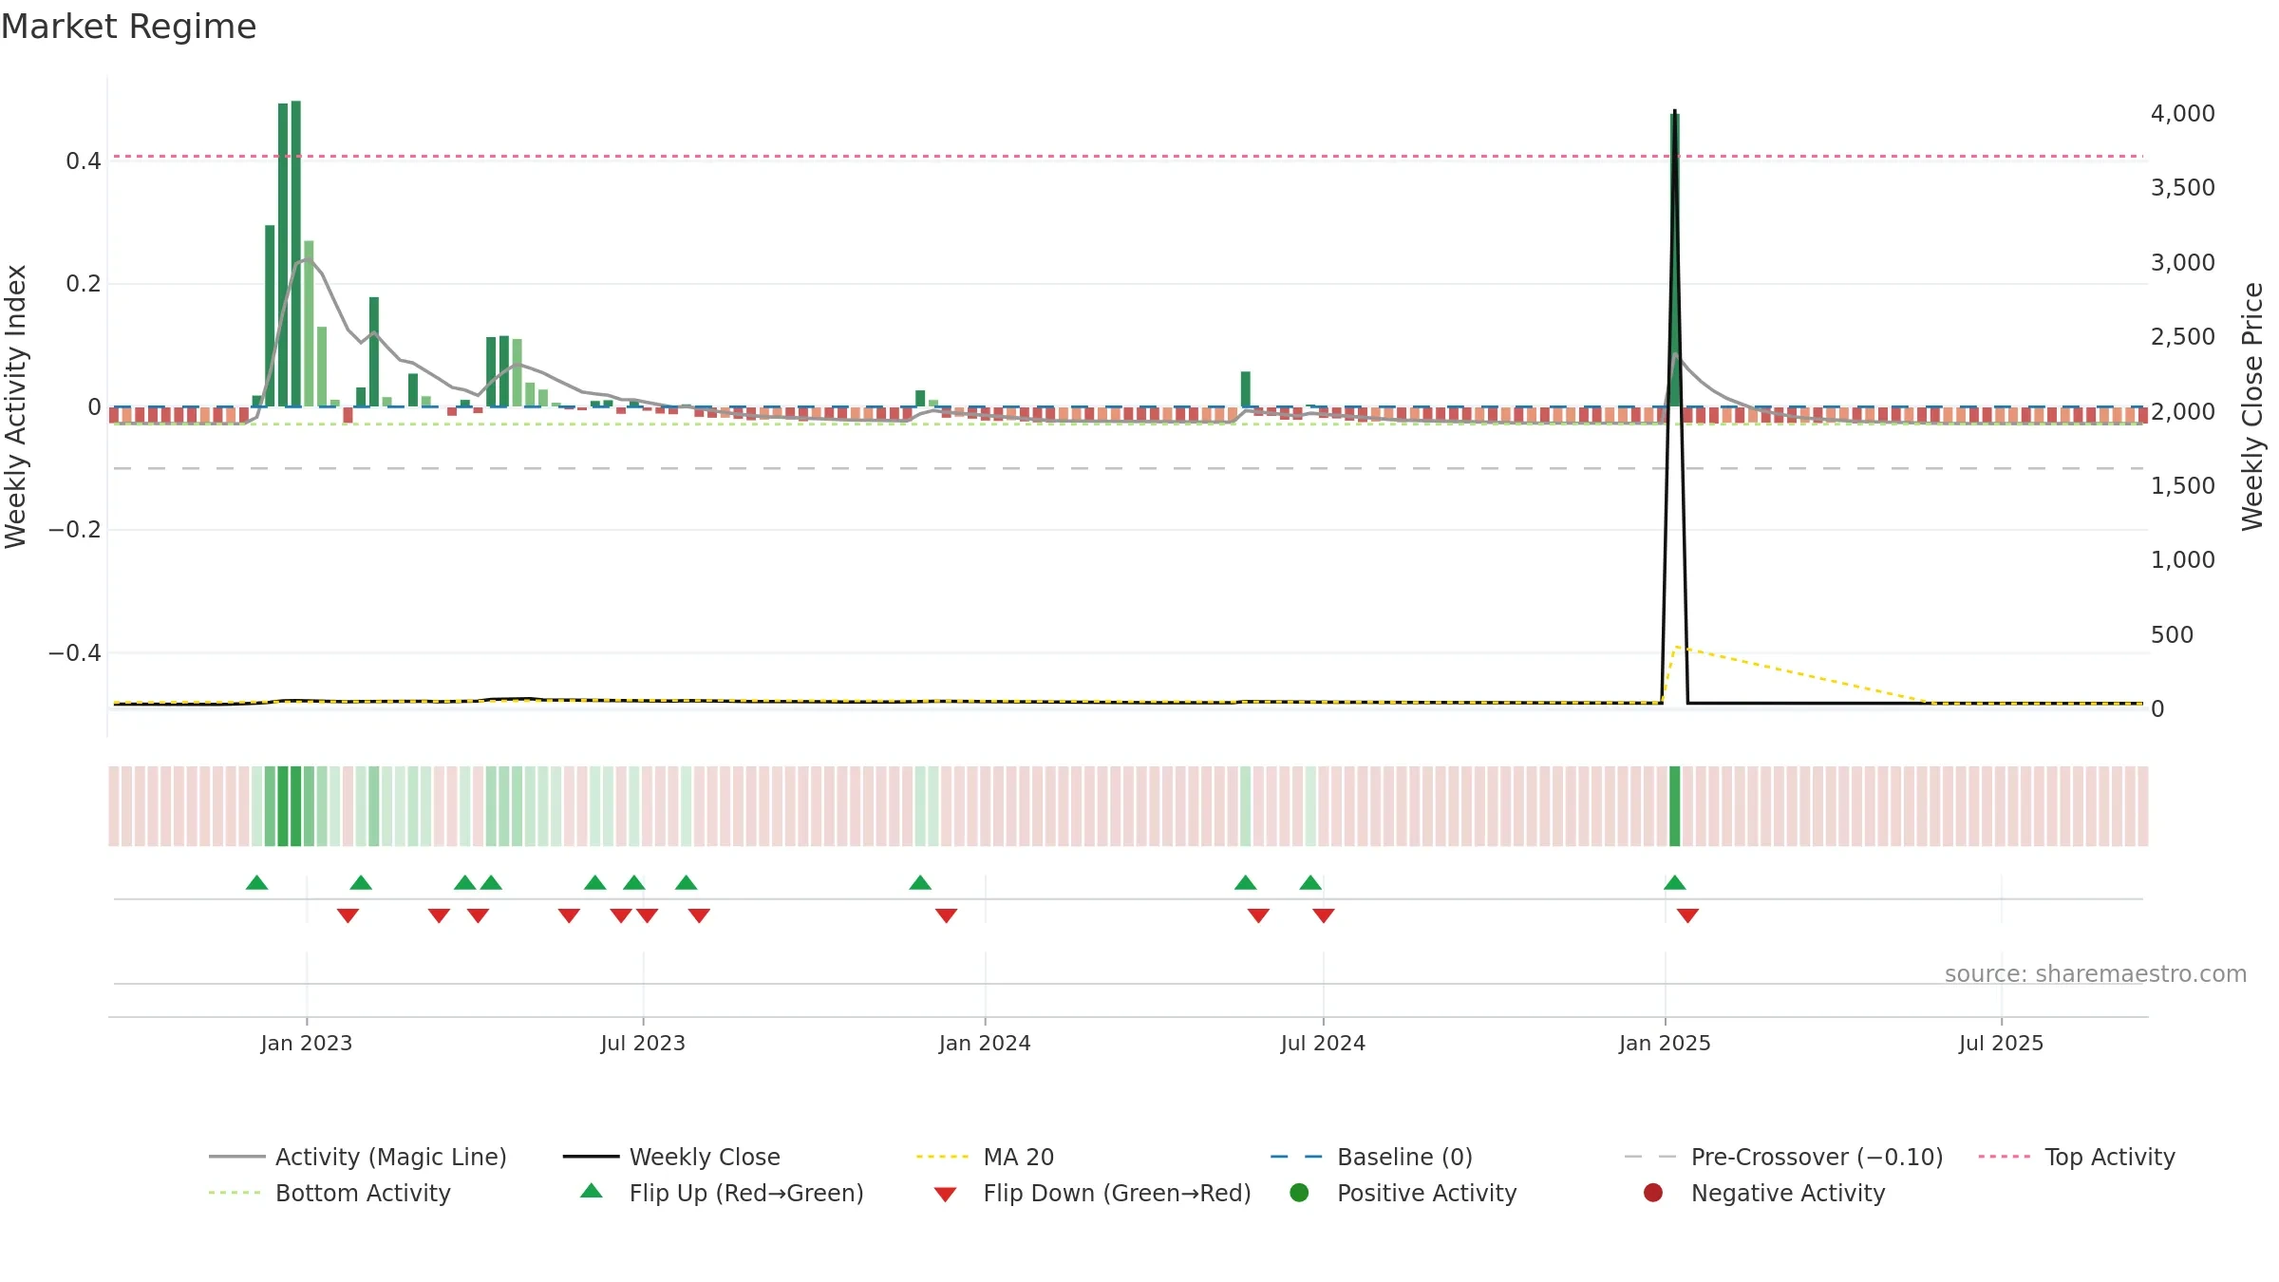Click the Jan 2024 x-axis label
2279x1282 pixels.
point(985,1044)
